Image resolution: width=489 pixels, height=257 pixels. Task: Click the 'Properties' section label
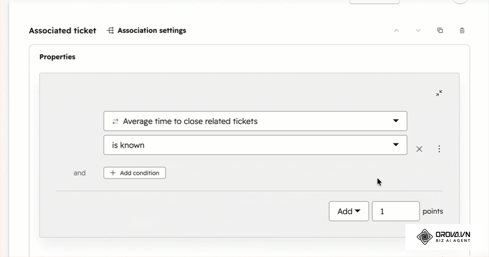pos(57,57)
